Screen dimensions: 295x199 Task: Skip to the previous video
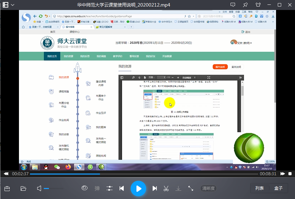point(122,188)
